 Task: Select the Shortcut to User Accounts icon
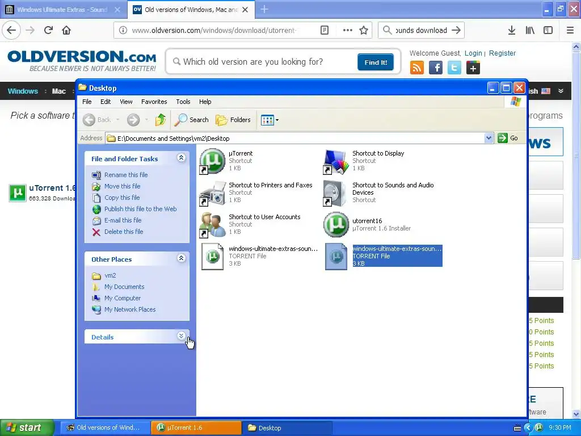tap(212, 225)
